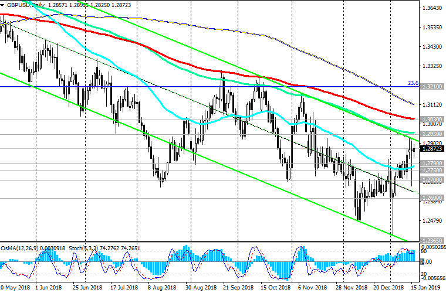Click the 1.2365 price label near chart bottom
Viewport: 446px width, 293px height.
(431, 240)
